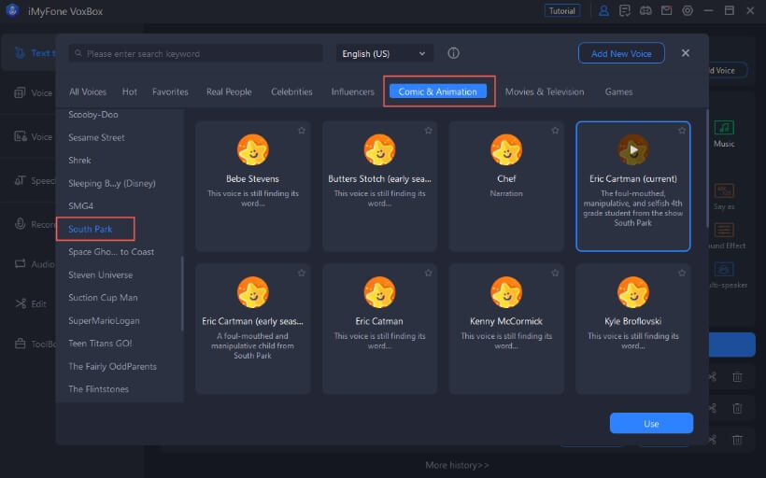
Task: Select Shrek in the category list
Action: tap(79, 161)
